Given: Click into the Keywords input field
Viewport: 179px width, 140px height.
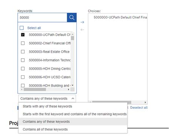Looking at the screenshot, I should tap(42, 18).
